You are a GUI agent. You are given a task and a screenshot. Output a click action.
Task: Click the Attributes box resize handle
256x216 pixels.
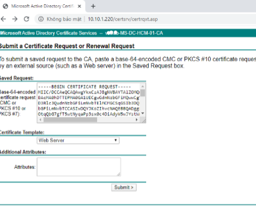pos(119,174)
